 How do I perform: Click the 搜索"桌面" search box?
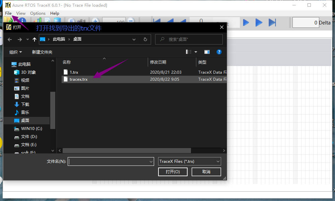pos(189,39)
